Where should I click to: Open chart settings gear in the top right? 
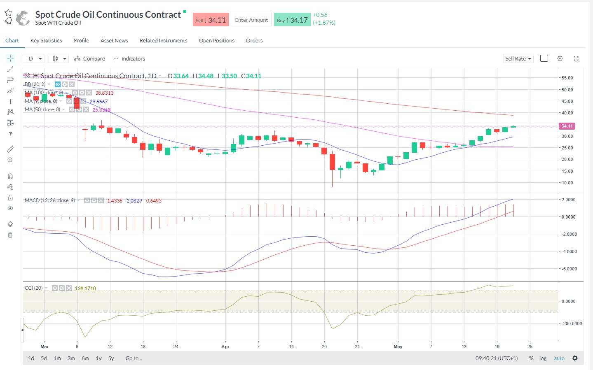point(560,58)
